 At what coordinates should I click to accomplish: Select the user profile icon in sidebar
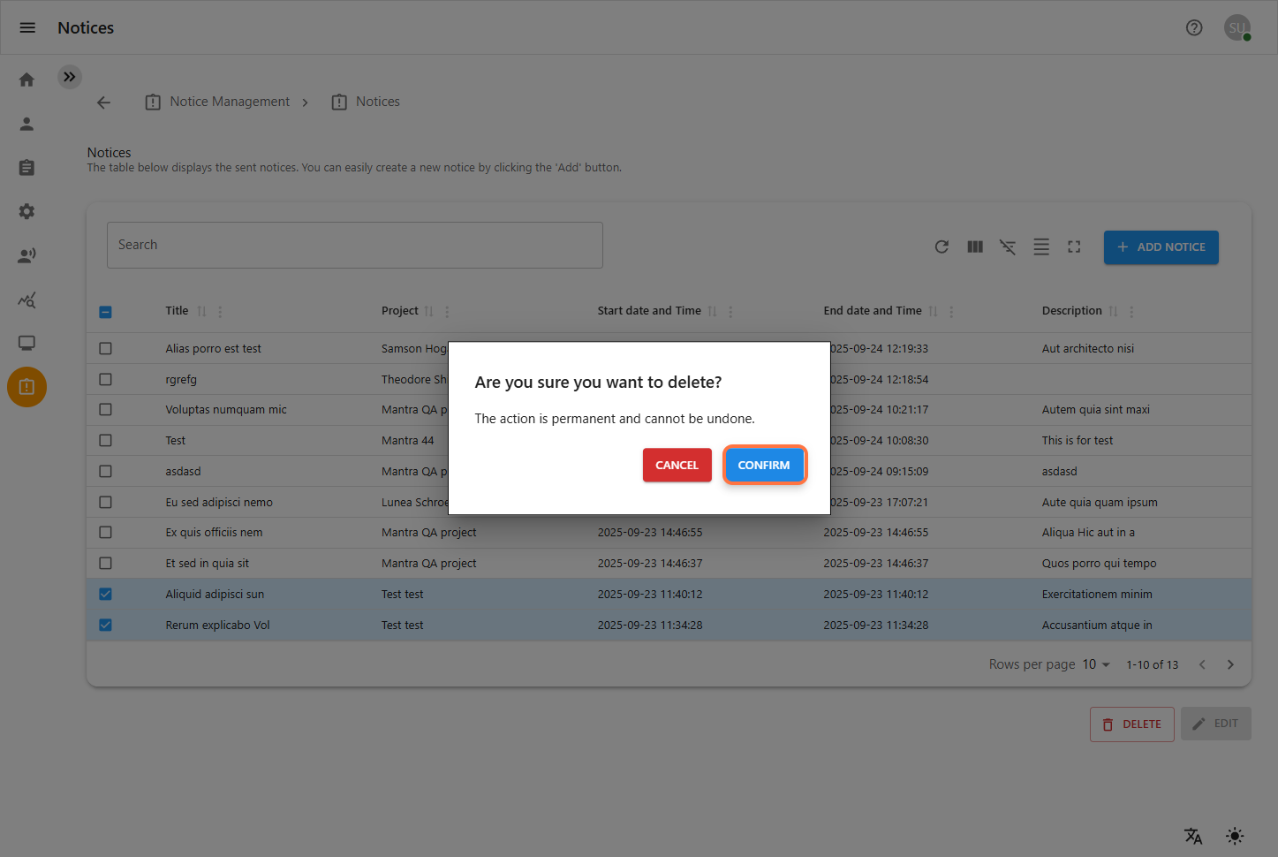tap(26, 124)
